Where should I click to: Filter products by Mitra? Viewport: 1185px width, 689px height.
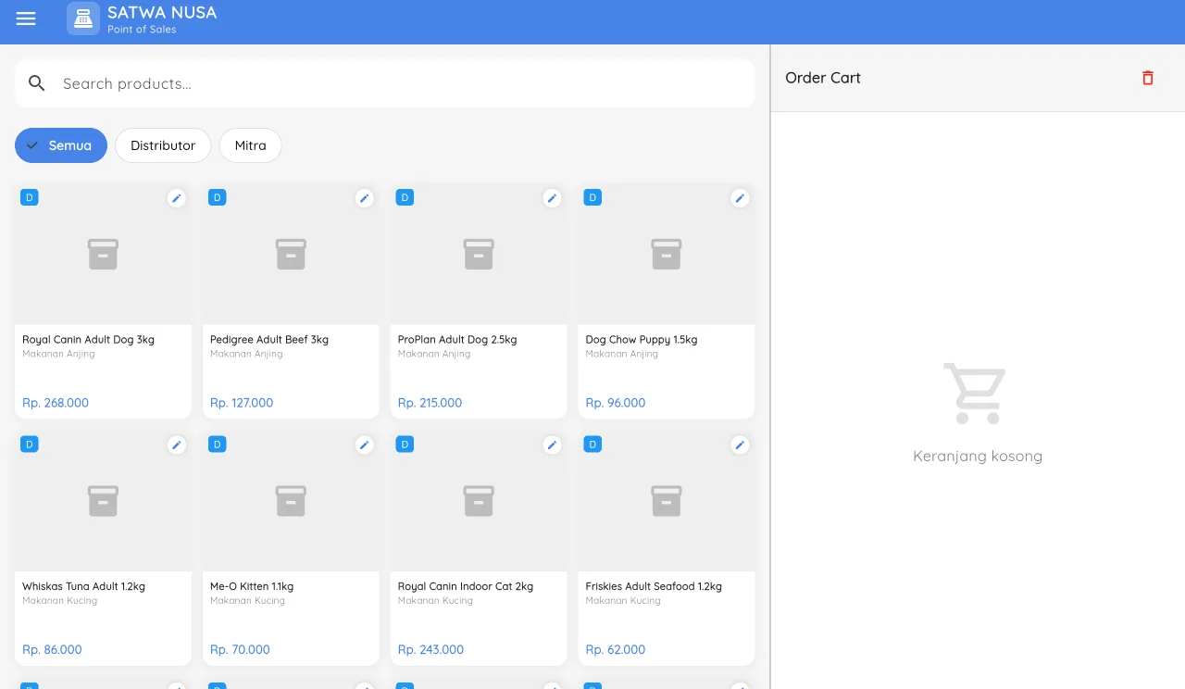(251, 145)
